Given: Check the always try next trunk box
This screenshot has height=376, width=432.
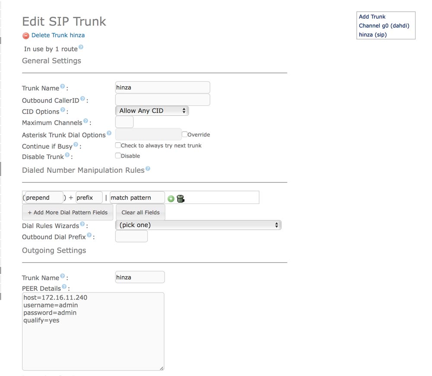Looking at the screenshot, I should (x=118, y=145).
